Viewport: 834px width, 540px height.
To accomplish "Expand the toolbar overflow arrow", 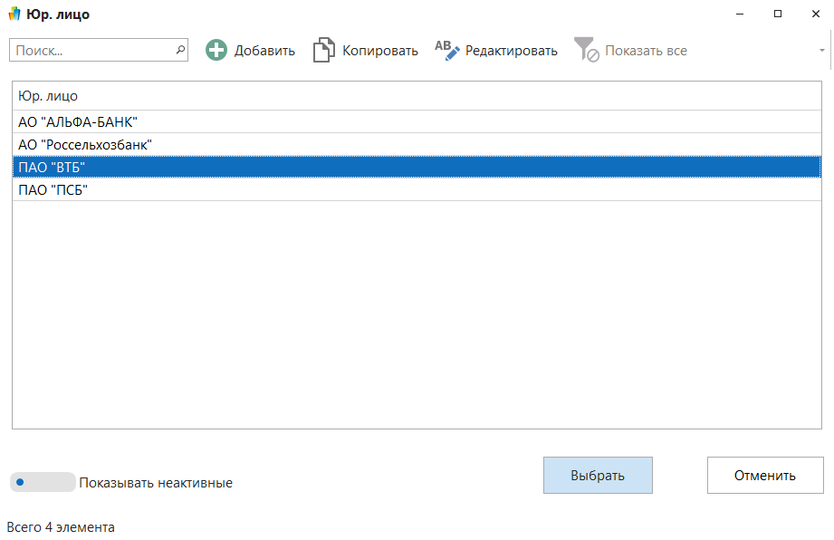I will 822,51.
